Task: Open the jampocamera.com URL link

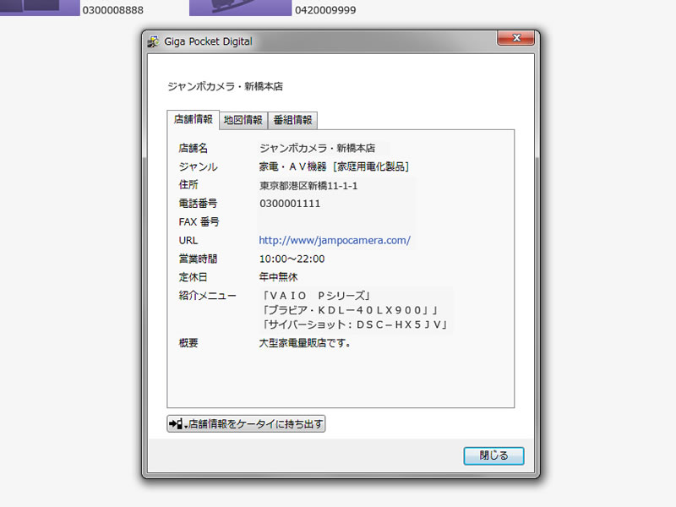Action: coord(335,240)
